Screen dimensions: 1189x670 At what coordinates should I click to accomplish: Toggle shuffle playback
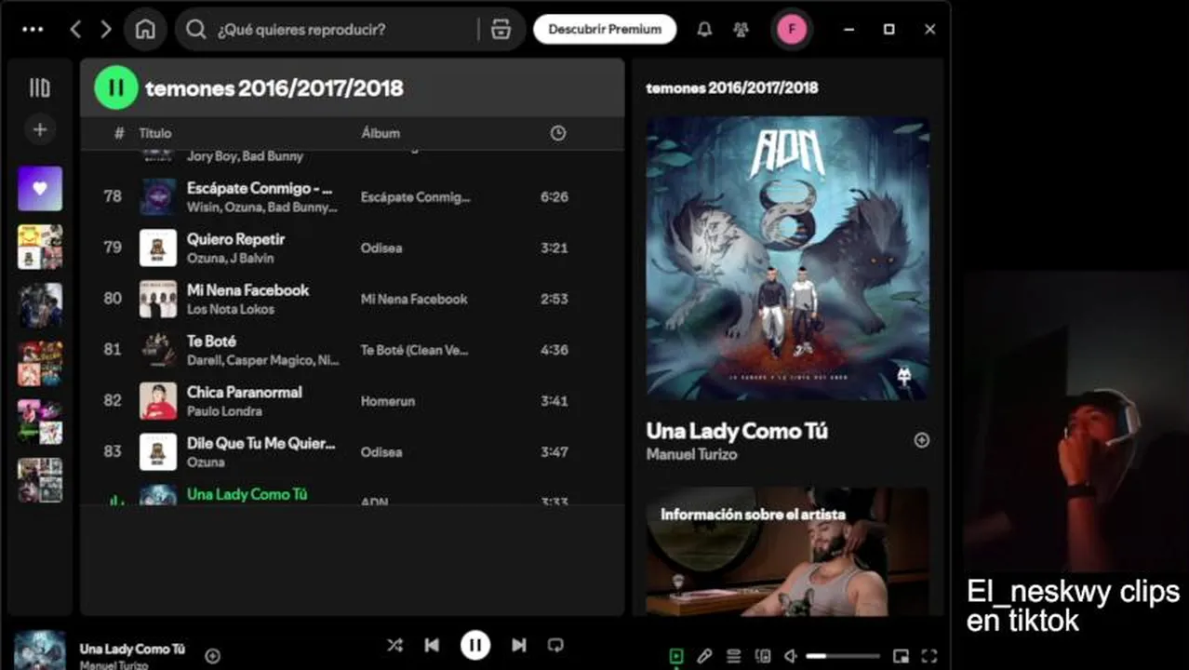tap(394, 645)
